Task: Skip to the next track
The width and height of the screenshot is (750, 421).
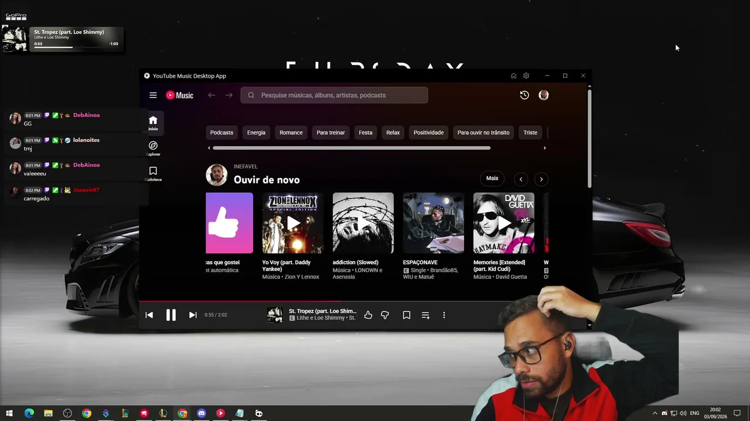Action: (x=193, y=315)
